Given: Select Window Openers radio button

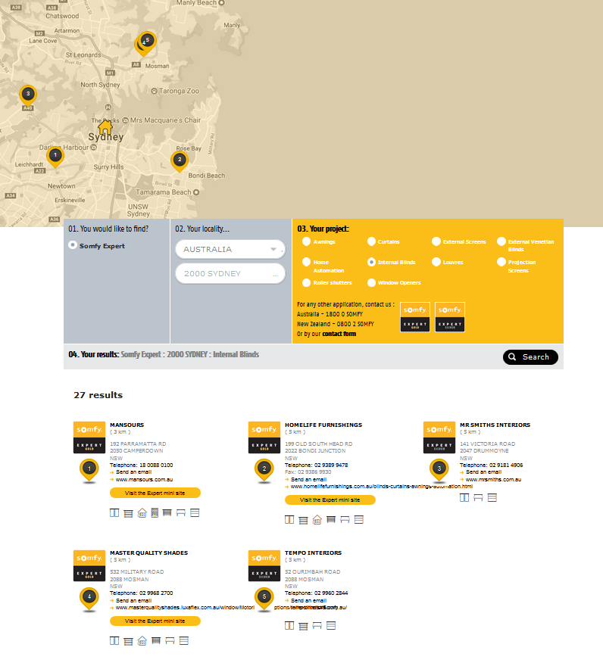Looking at the screenshot, I should 371,282.
